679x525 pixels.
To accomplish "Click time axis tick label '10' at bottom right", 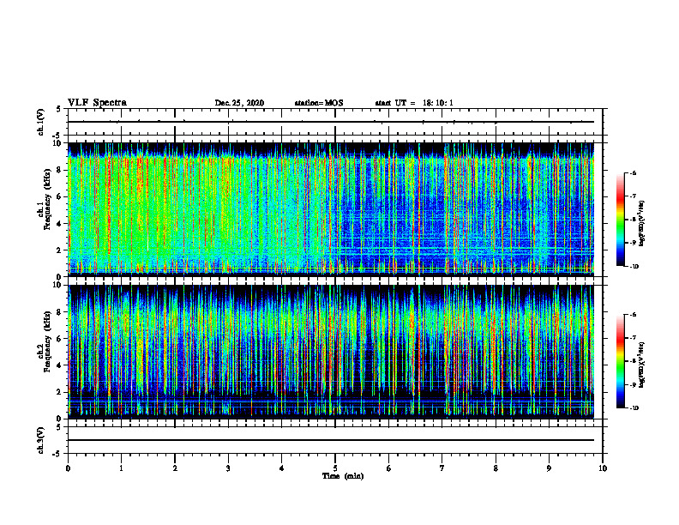I will point(603,468).
